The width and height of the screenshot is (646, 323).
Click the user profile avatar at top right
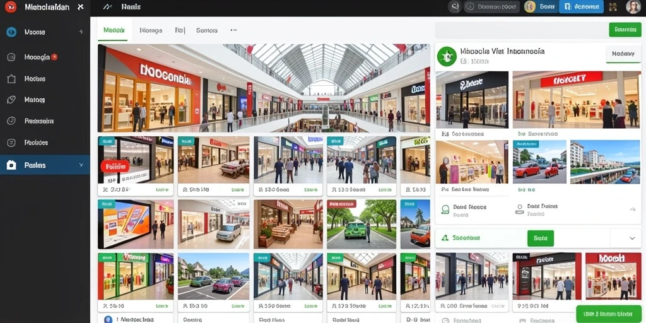click(633, 6)
